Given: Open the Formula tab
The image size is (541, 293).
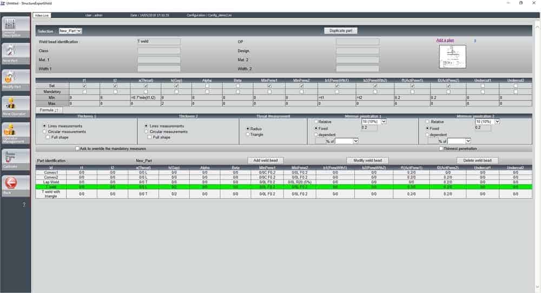Looking at the screenshot, I should (49, 109).
